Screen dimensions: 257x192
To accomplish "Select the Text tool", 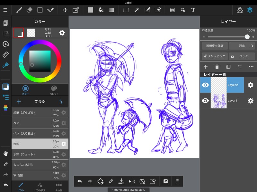I will 193,10.
